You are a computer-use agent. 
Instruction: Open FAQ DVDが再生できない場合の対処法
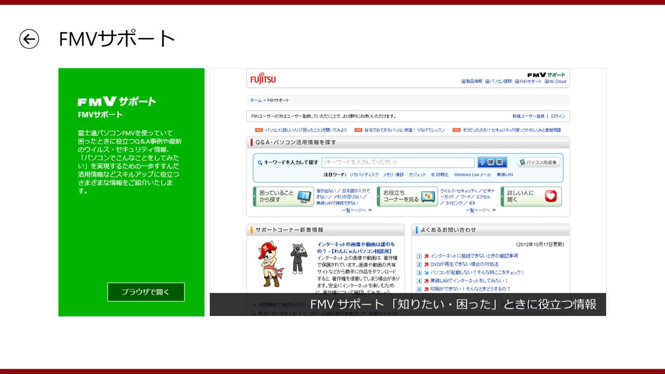pyautogui.click(x=464, y=264)
